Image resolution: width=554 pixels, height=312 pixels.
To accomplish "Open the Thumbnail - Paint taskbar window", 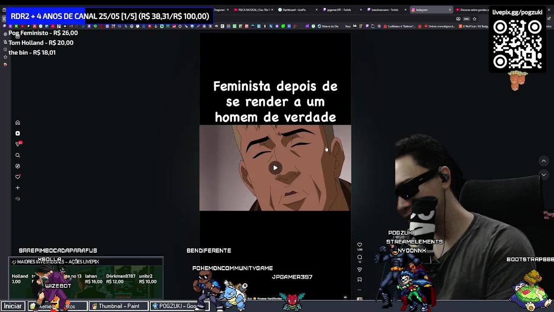I will point(118,306).
